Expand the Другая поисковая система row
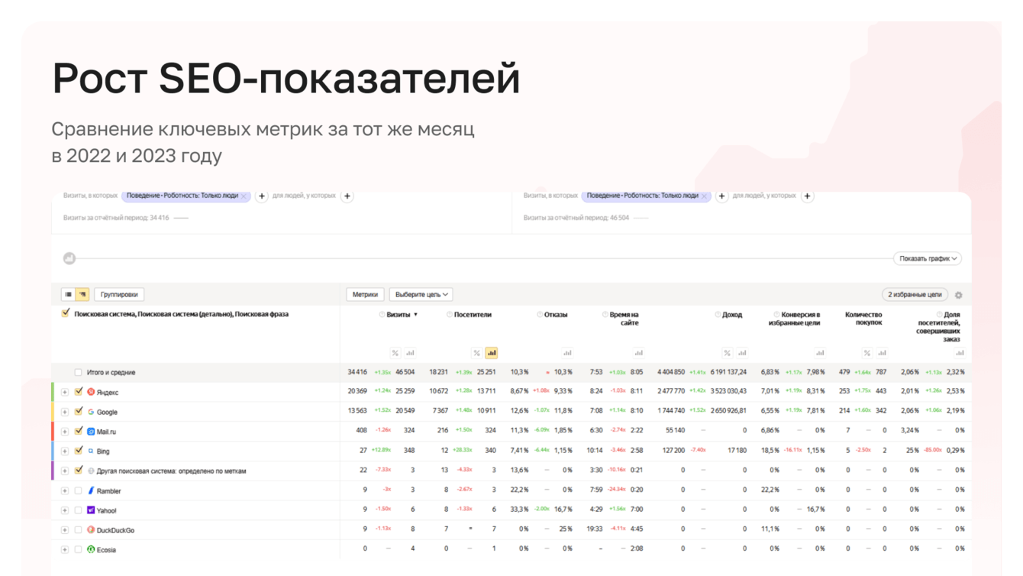The image size is (1023, 576). [x=65, y=471]
